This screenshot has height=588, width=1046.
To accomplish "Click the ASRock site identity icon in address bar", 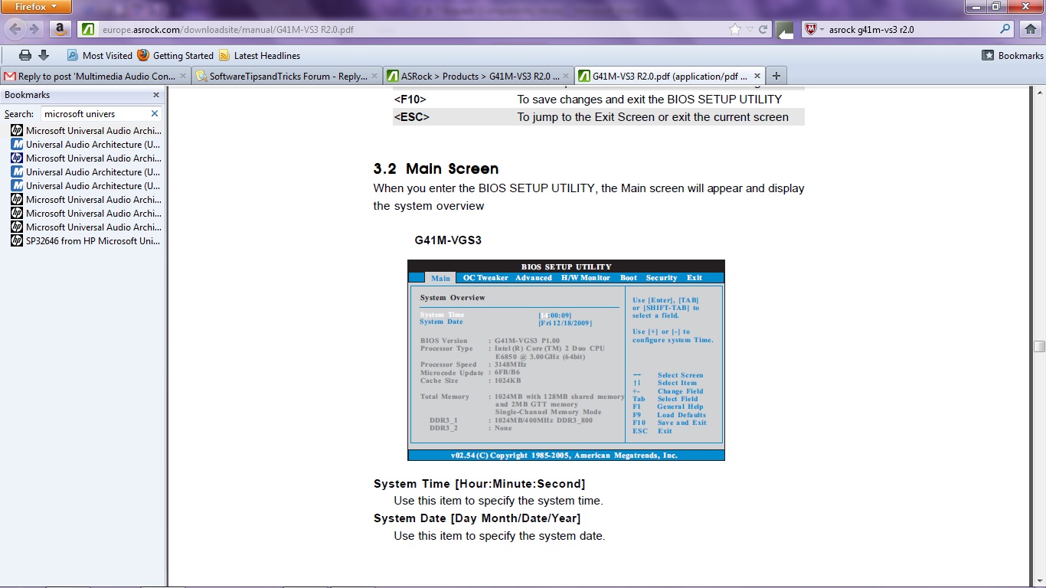I will (89, 30).
